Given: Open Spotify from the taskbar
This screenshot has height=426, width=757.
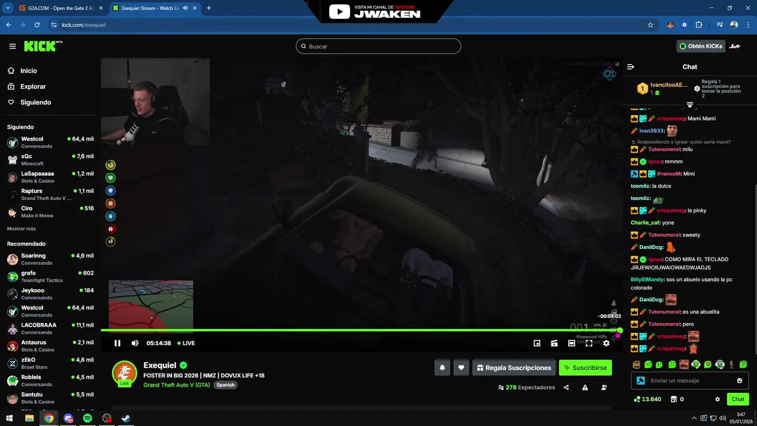Looking at the screenshot, I should 88,418.
